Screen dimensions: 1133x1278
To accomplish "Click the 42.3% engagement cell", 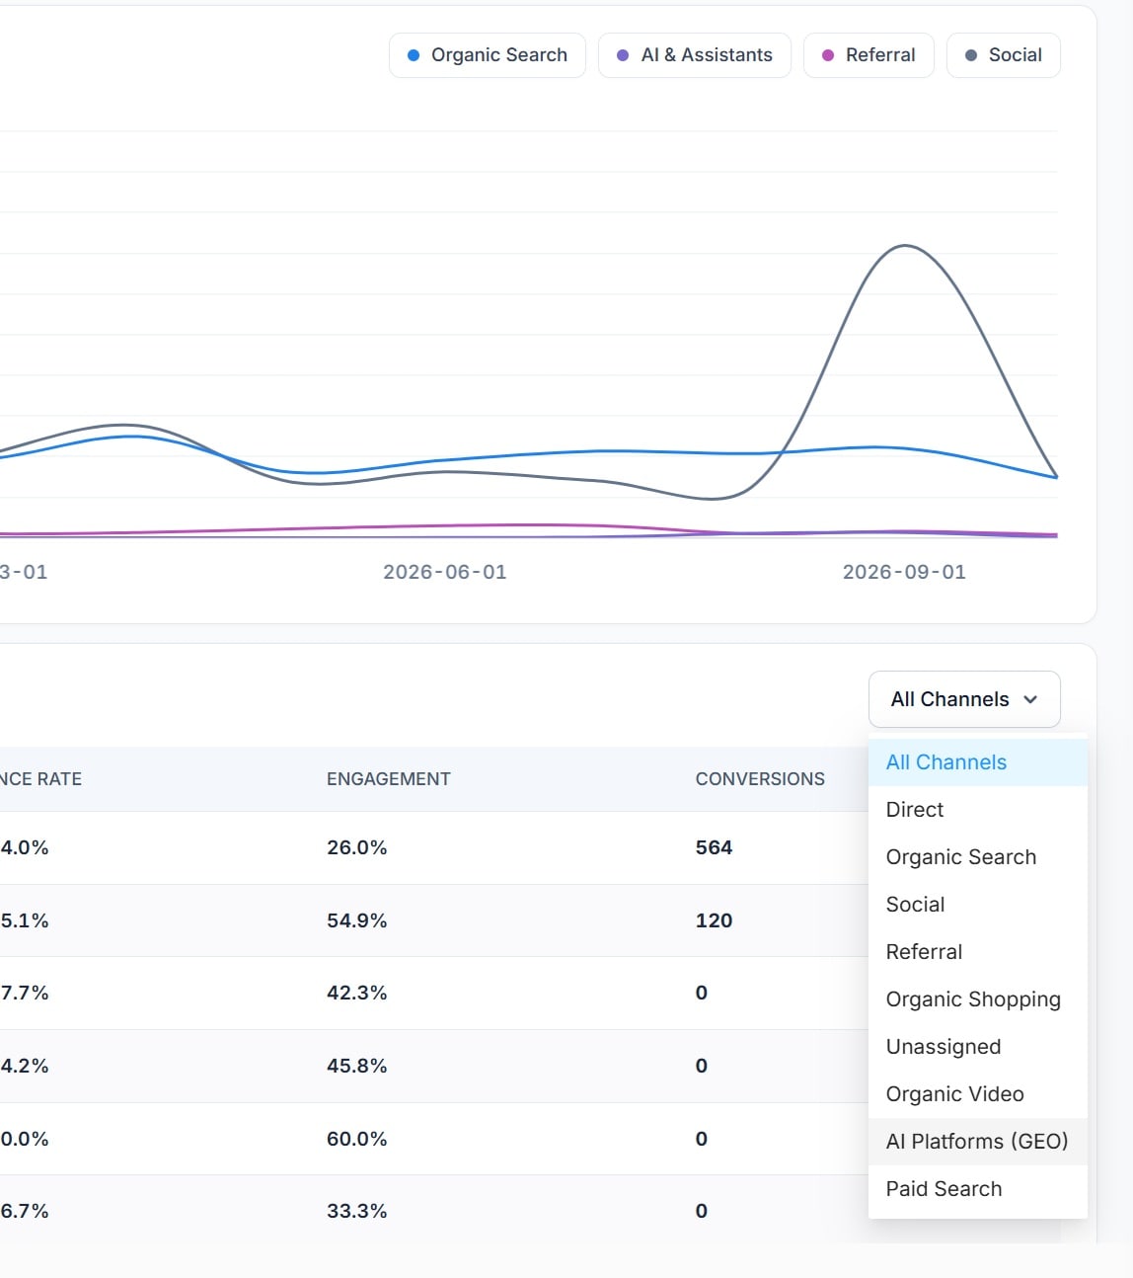I will (x=357, y=993).
